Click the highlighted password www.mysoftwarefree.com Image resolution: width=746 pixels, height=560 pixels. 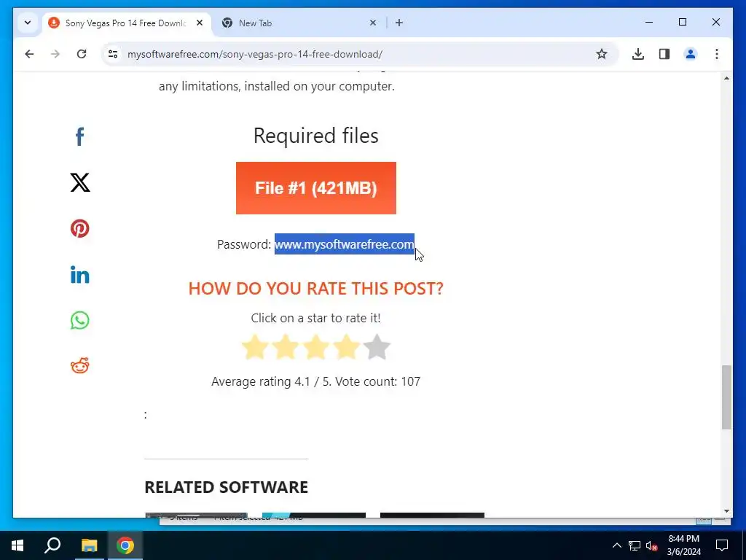(345, 244)
